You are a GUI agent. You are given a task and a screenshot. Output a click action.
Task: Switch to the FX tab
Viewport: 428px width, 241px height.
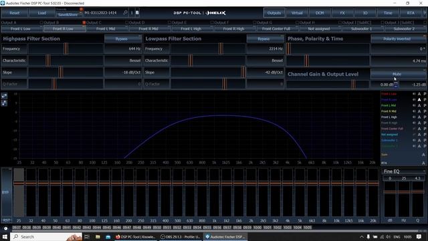click(x=342, y=13)
